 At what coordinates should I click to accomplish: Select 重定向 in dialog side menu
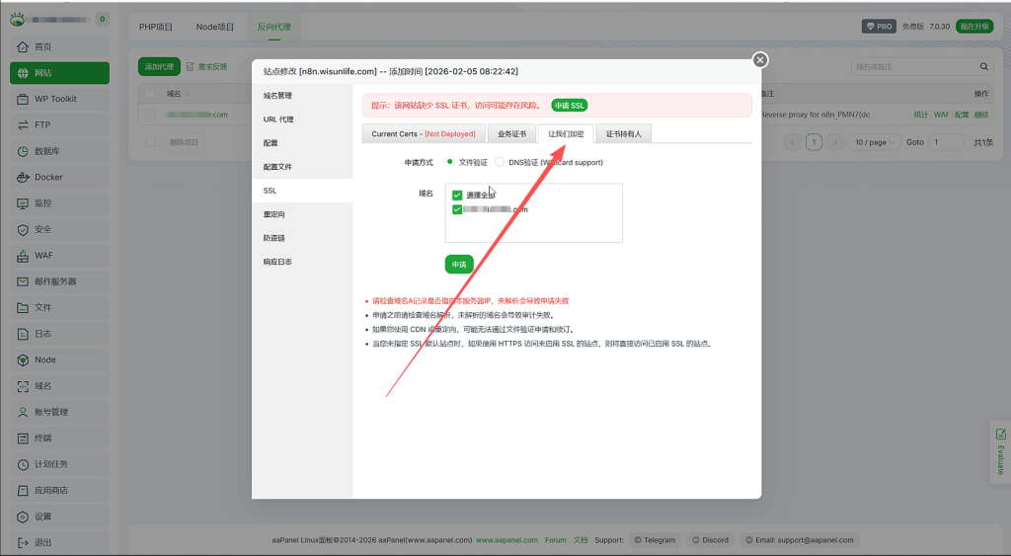(x=273, y=214)
